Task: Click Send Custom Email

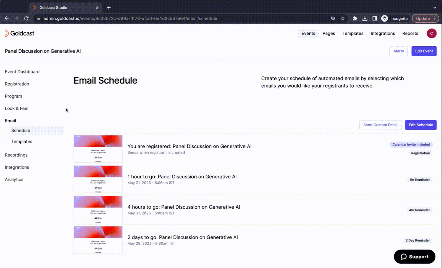Action: pyautogui.click(x=380, y=125)
